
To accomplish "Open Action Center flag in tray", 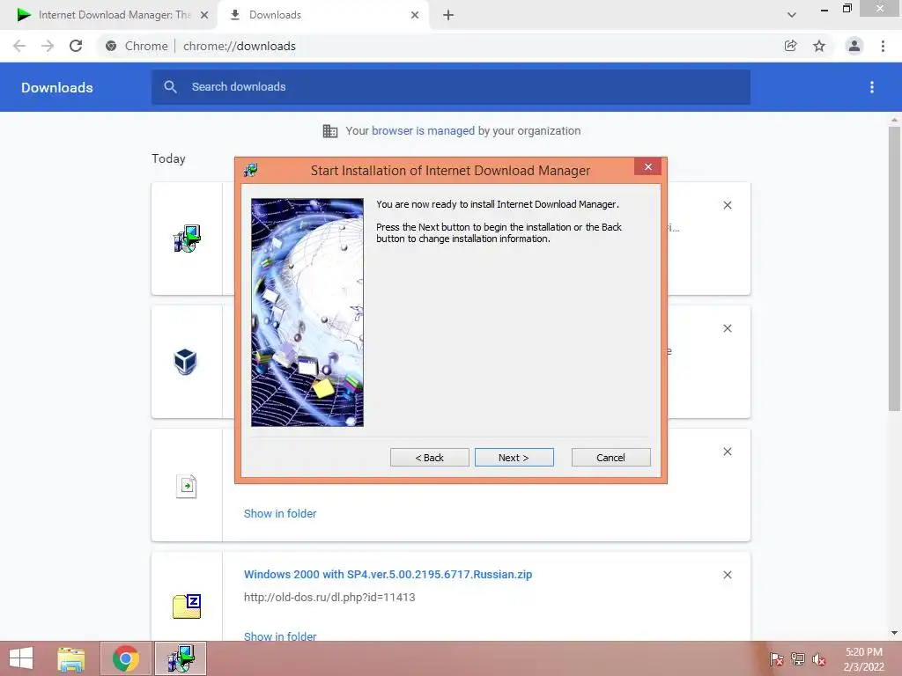I will (x=776, y=659).
